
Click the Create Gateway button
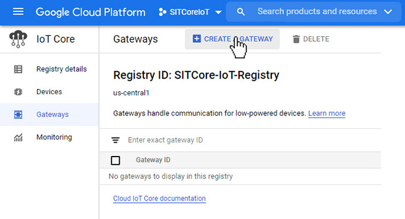click(x=232, y=39)
